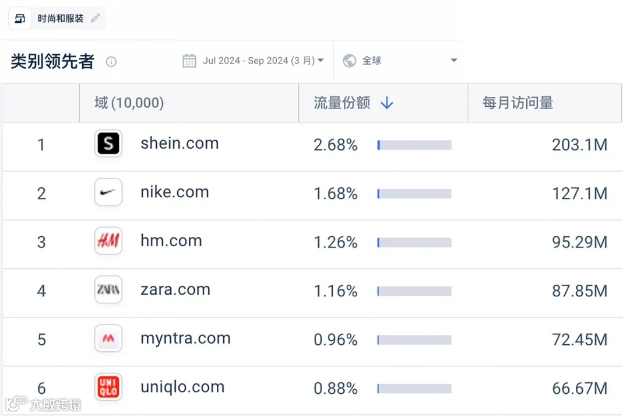The image size is (623, 416).
Task: Click the 每月访问量 column header
Action: click(518, 103)
